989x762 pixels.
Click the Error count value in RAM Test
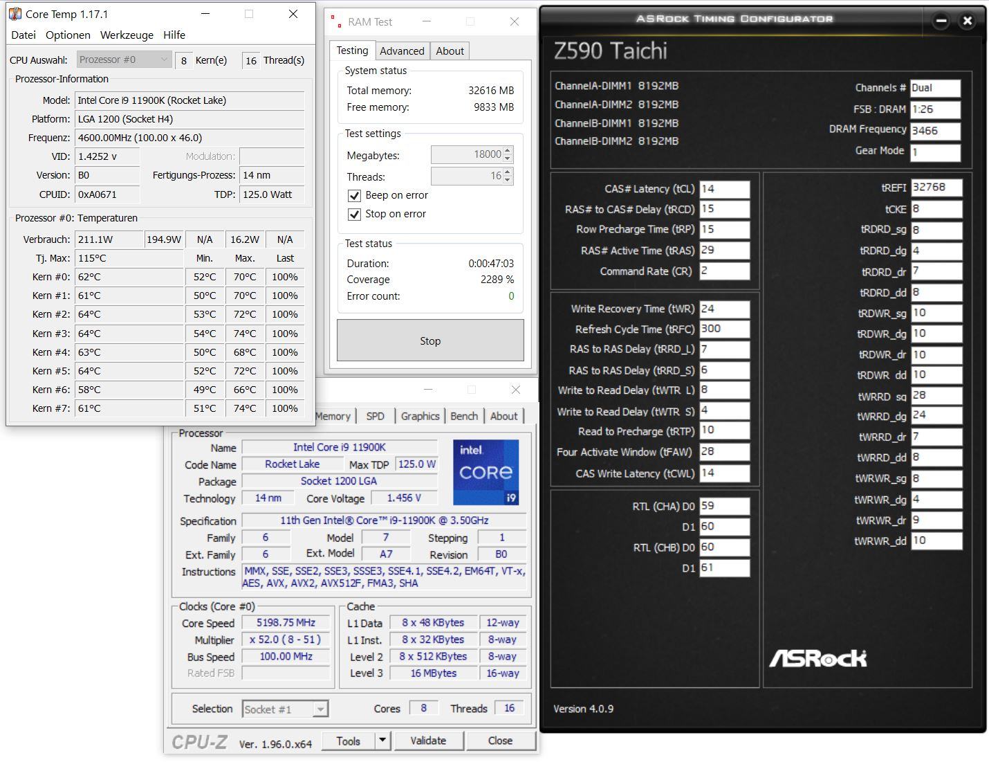point(511,296)
